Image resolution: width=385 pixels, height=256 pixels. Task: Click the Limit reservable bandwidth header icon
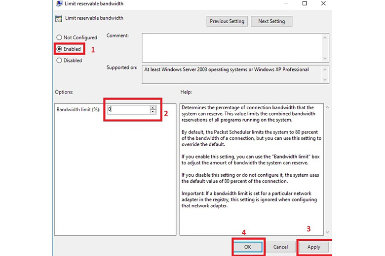(59, 19)
